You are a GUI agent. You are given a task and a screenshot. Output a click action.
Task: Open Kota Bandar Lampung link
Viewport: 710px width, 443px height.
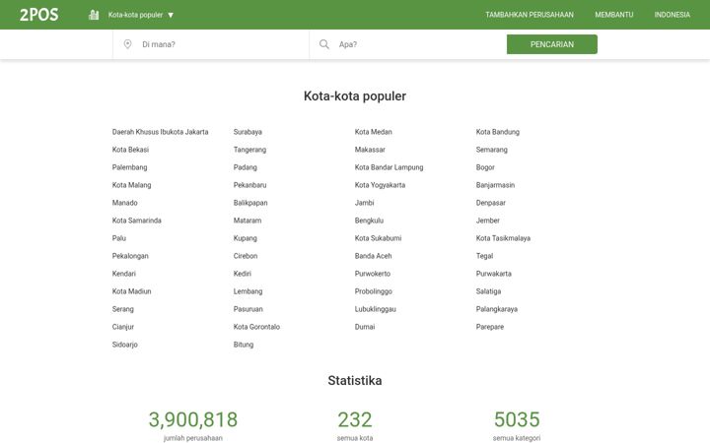tap(389, 166)
